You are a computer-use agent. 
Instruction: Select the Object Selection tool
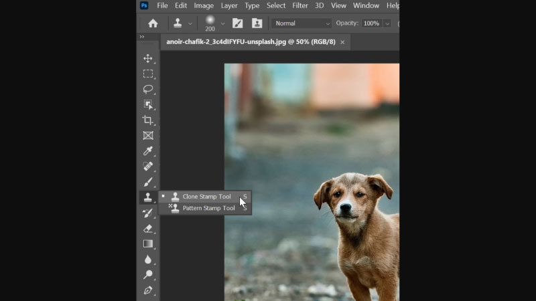[x=148, y=104]
